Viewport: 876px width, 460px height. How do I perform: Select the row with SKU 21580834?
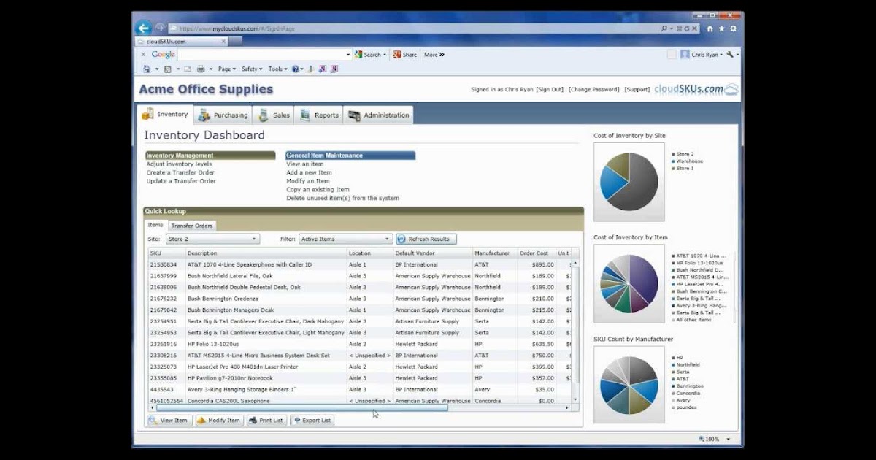[359, 264]
